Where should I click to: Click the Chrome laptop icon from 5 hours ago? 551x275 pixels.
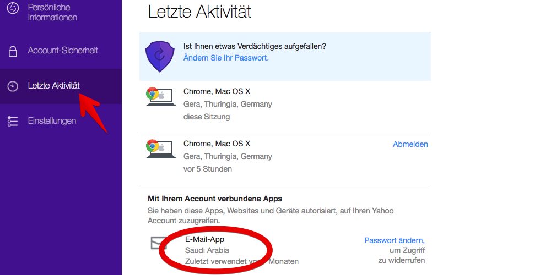161,149
